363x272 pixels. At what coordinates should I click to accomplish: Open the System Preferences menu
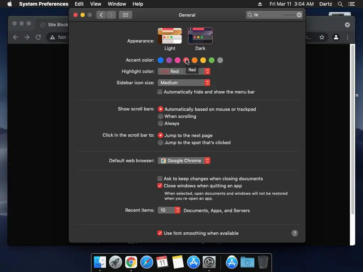(x=44, y=4)
